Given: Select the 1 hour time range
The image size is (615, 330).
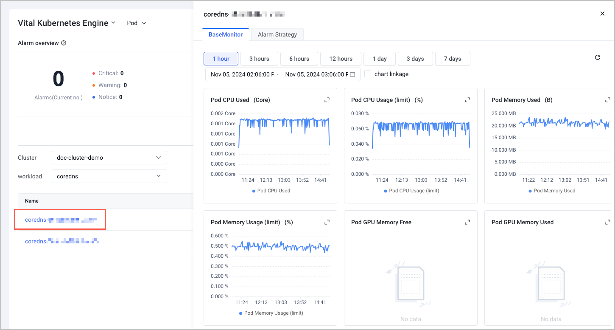Looking at the screenshot, I should coord(221,59).
